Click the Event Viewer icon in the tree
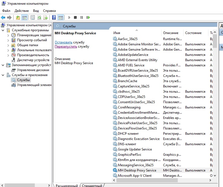The height and width of the screenshot is (187, 223). point(13,40)
